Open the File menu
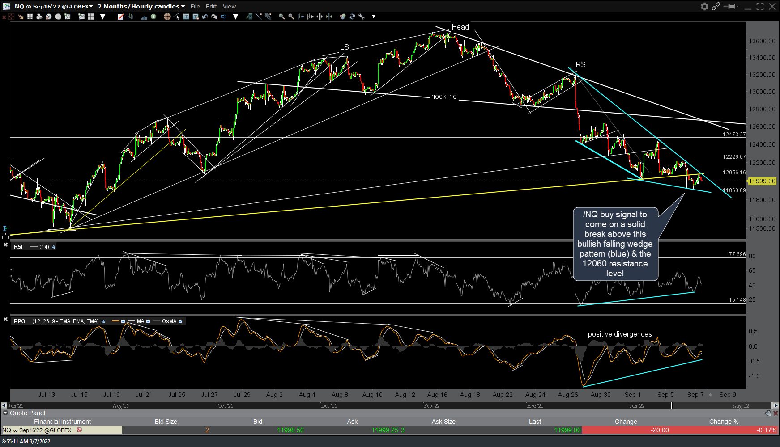This screenshot has height=447, width=780. (x=195, y=6)
